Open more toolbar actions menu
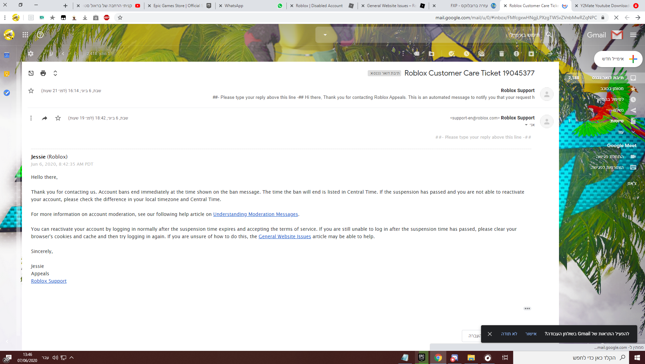 pyautogui.click(x=403, y=54)
